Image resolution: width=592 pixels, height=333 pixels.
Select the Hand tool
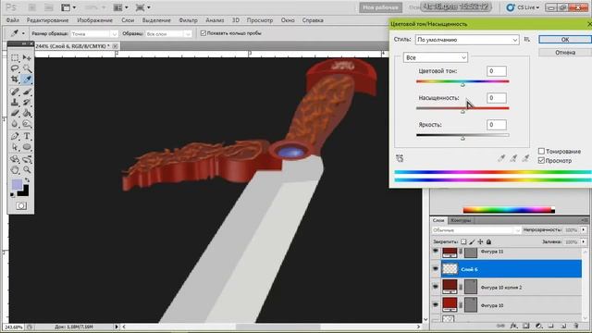pos(15,170)
